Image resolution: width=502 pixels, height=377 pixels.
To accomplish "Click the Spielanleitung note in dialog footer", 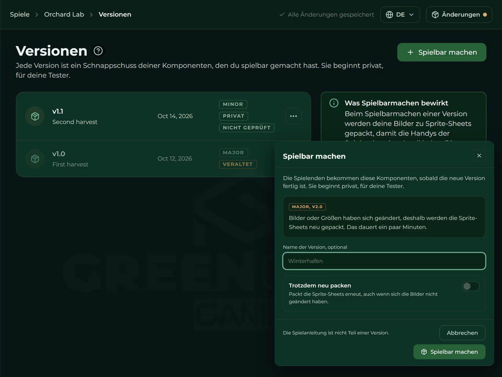I will 336,333.
